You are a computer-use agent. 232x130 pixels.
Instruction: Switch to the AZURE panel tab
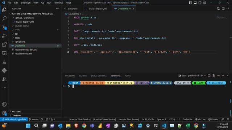pos(127,75)
